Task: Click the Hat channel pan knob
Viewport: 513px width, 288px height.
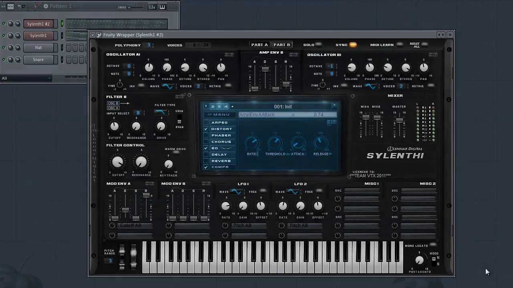Action: click(x=10, y=48)
